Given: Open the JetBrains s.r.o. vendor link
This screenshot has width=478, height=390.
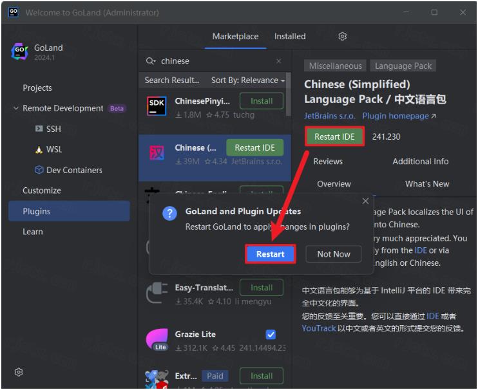Looking at the screenshot, I should [330, 116].
